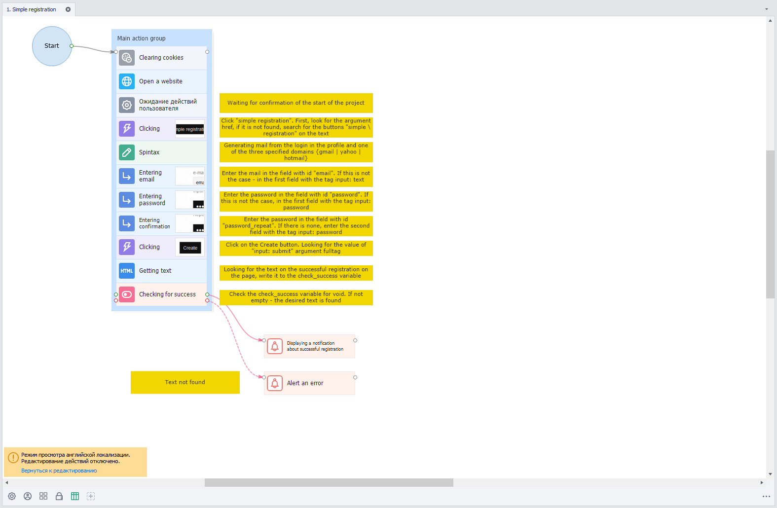Open the three-dots overflow menu at bottom right
The image size is (777, 508).
(766, 497)
